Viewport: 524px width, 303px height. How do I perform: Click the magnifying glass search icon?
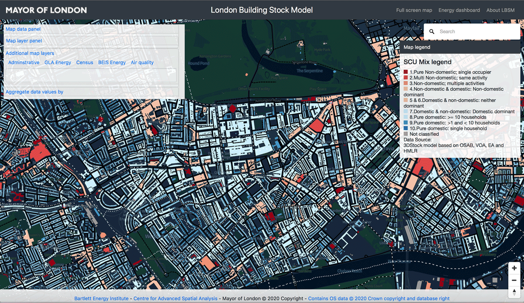click(x=432, y=31)
